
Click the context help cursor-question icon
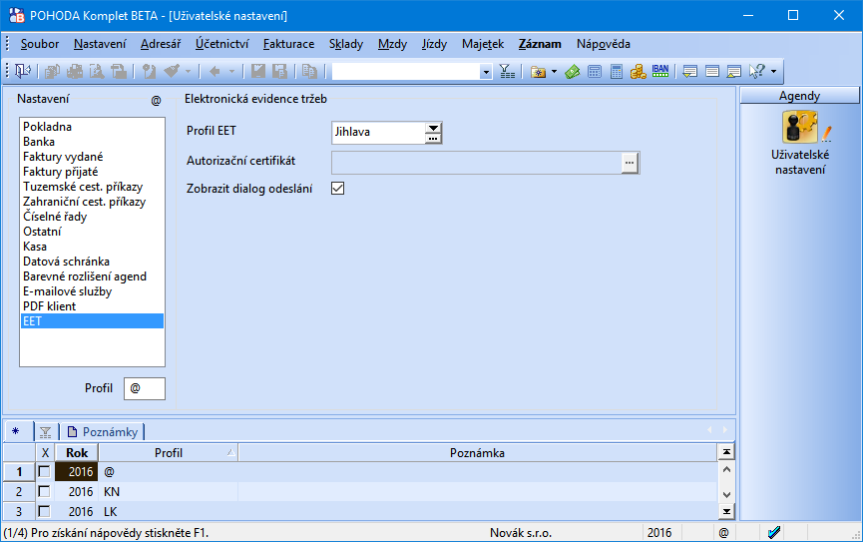(757, 71)
